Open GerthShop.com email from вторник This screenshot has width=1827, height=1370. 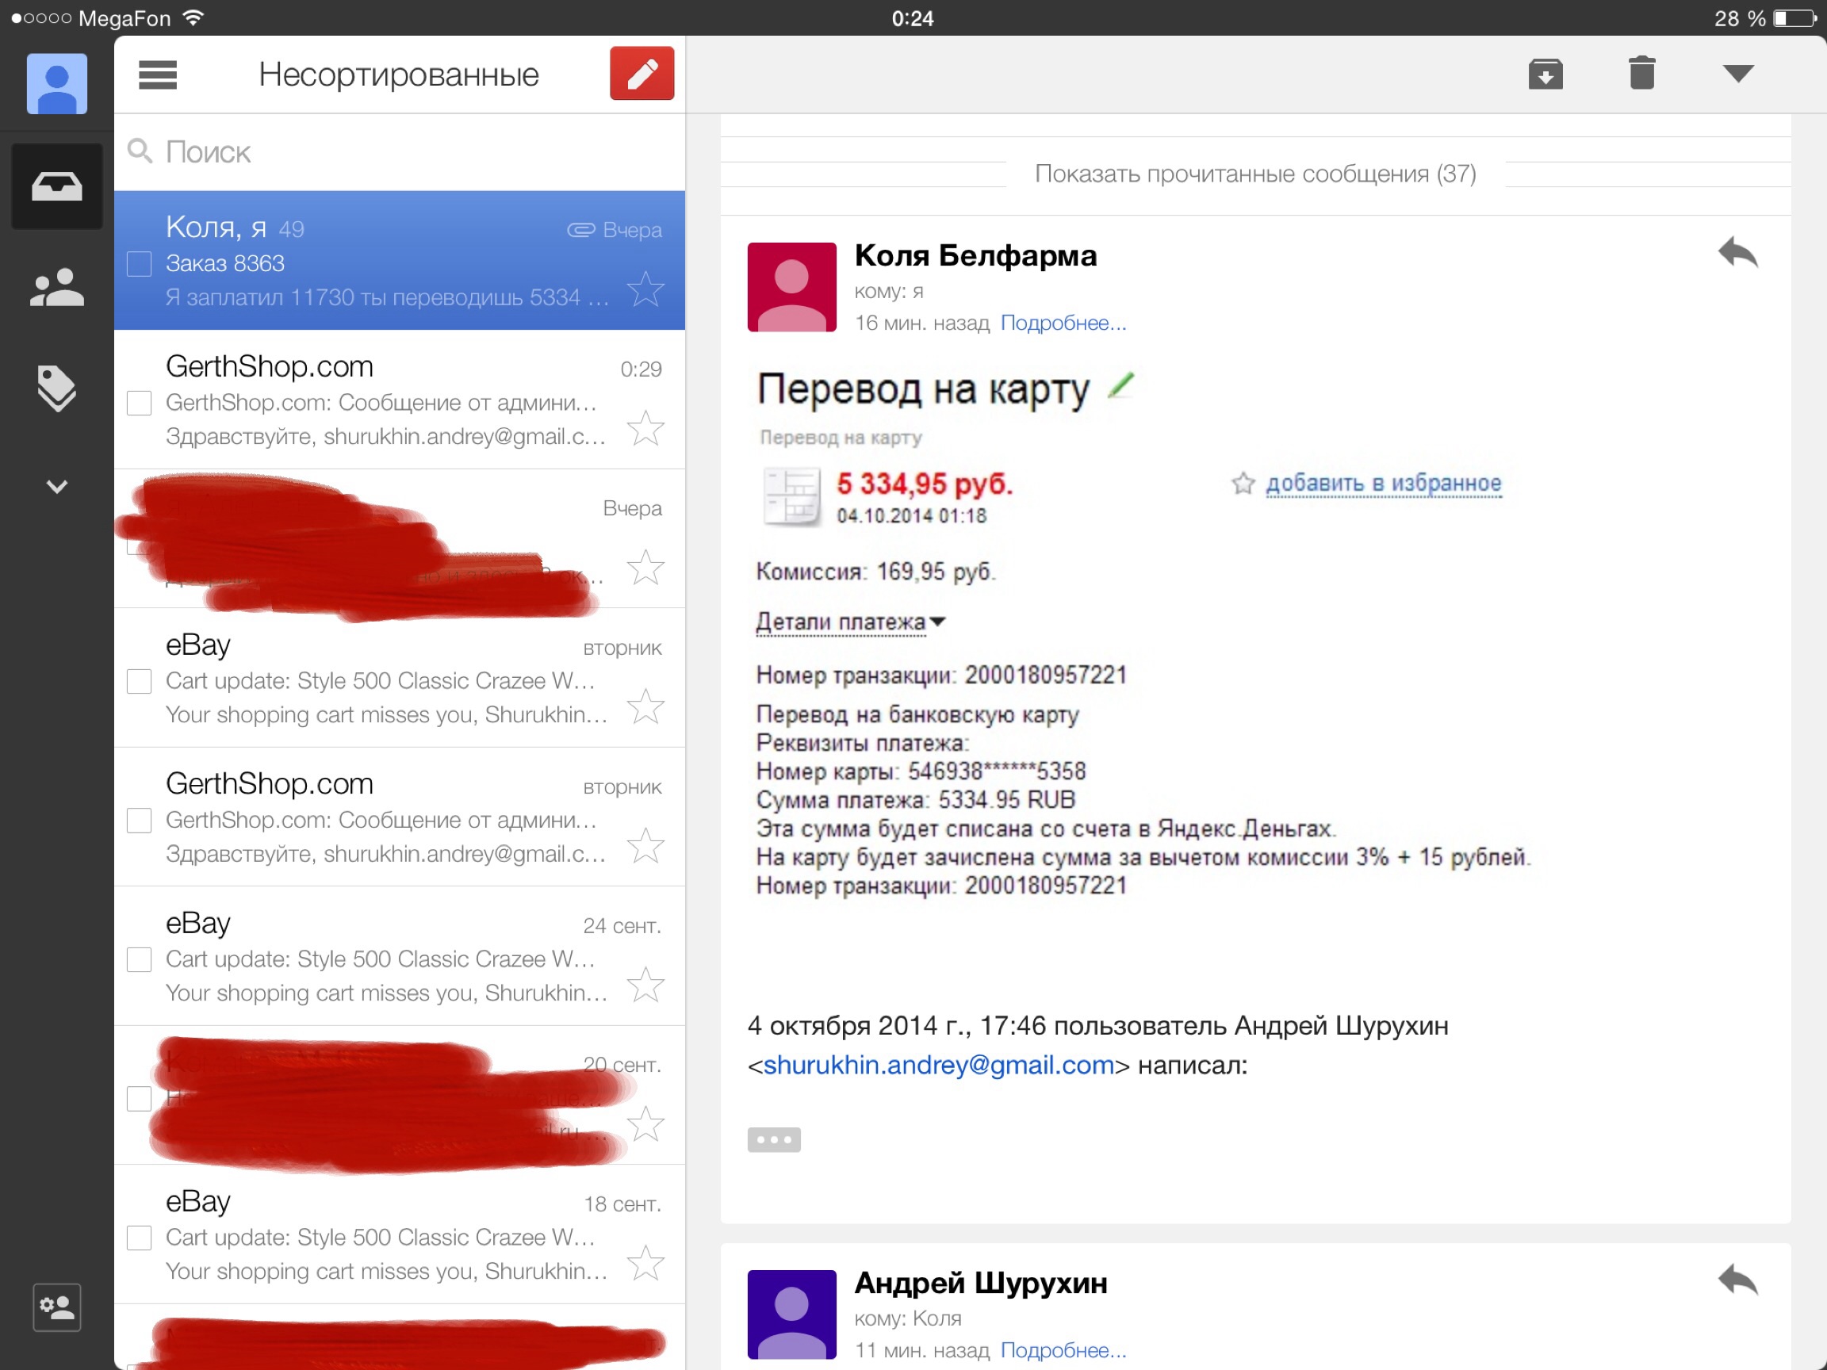(x=380, y=817)
